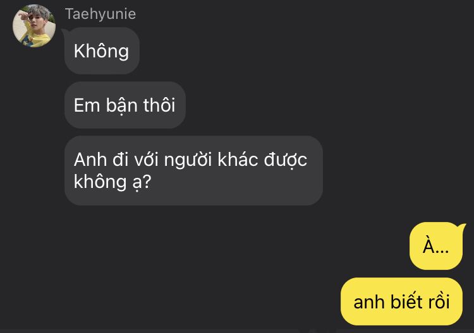
Task: Click the word "Em" in second message
Action: 87,105
